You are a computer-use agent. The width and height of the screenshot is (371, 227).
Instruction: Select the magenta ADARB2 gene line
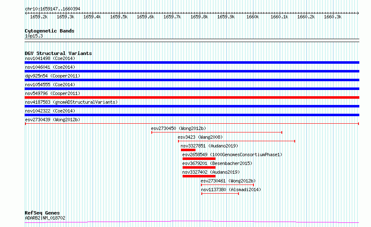pyautogui.click(x=192, y=222)
